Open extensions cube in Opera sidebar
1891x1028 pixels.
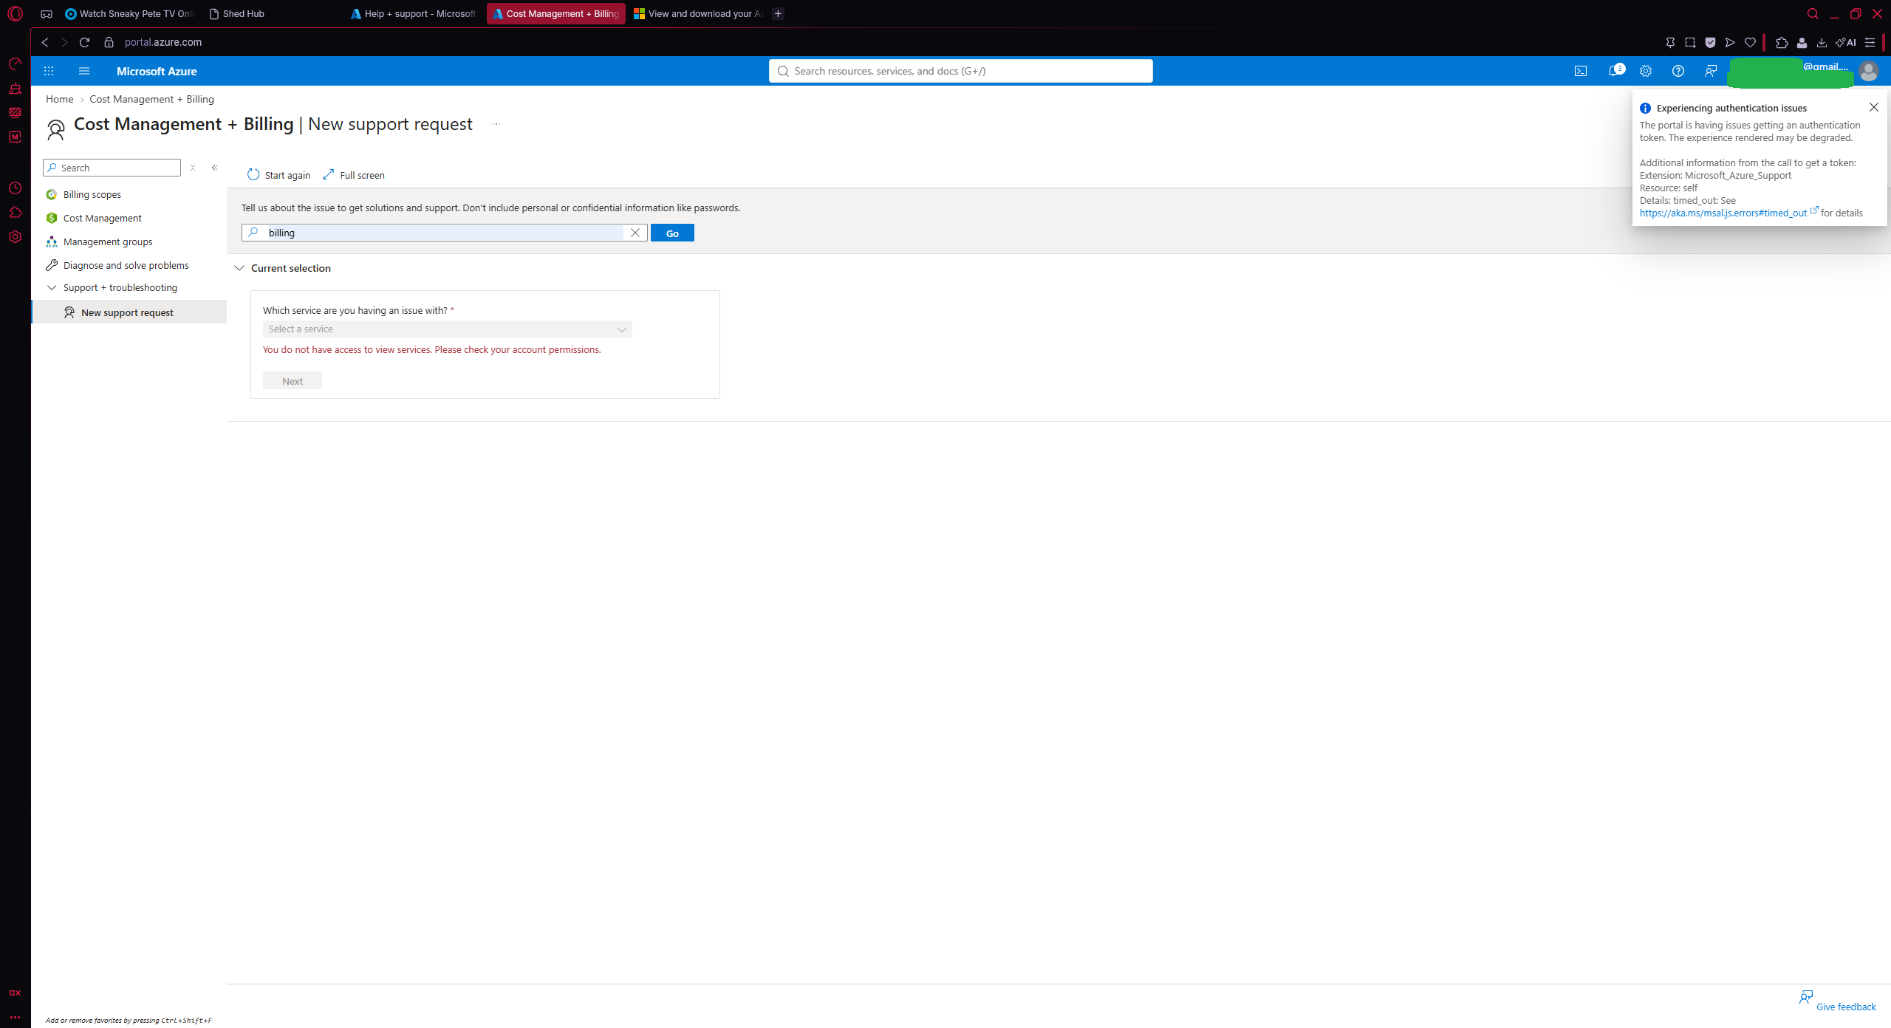15,213
